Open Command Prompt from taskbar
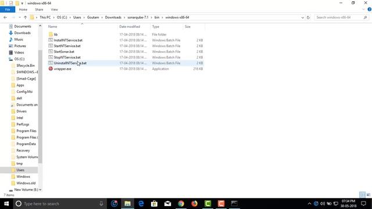Image resolution: width=372 pixels, height=209 pixels. pyautogui.click(x=234, y=204)
